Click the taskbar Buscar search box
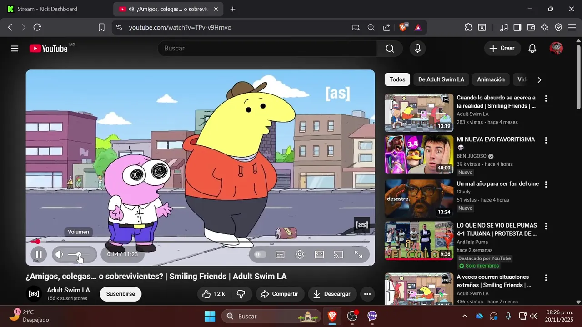This screenshot has height=327, width=582. pos(271,316)
